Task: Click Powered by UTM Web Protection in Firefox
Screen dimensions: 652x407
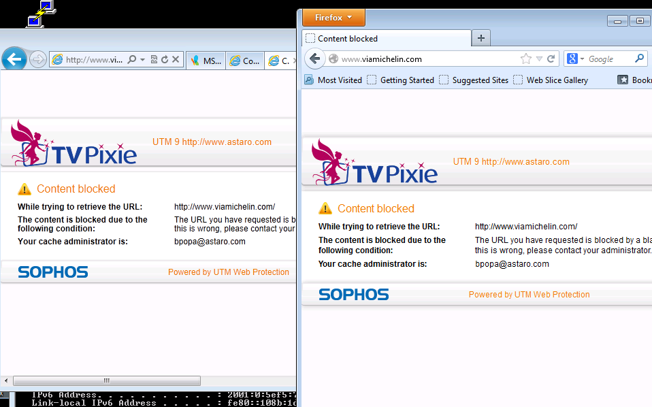Action: (529, 294)
